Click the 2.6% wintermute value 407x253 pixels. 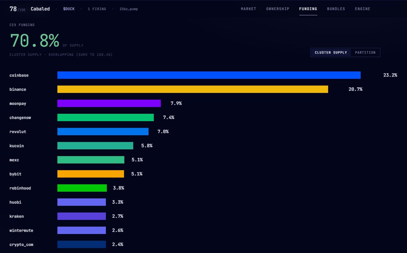pos(117,230)
